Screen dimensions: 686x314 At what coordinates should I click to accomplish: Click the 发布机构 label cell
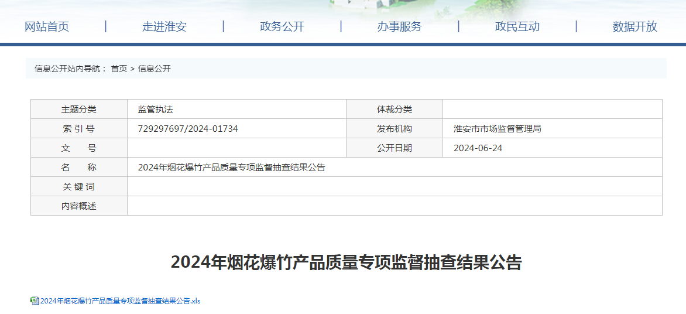tap(395, 128)
